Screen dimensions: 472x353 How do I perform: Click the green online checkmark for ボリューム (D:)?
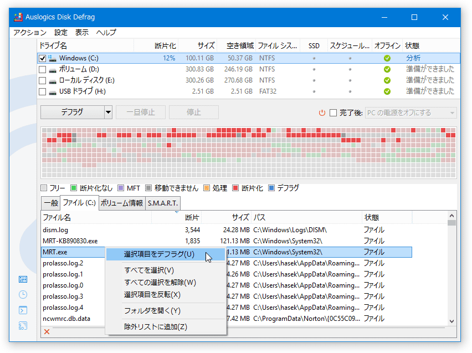point(387,69)
